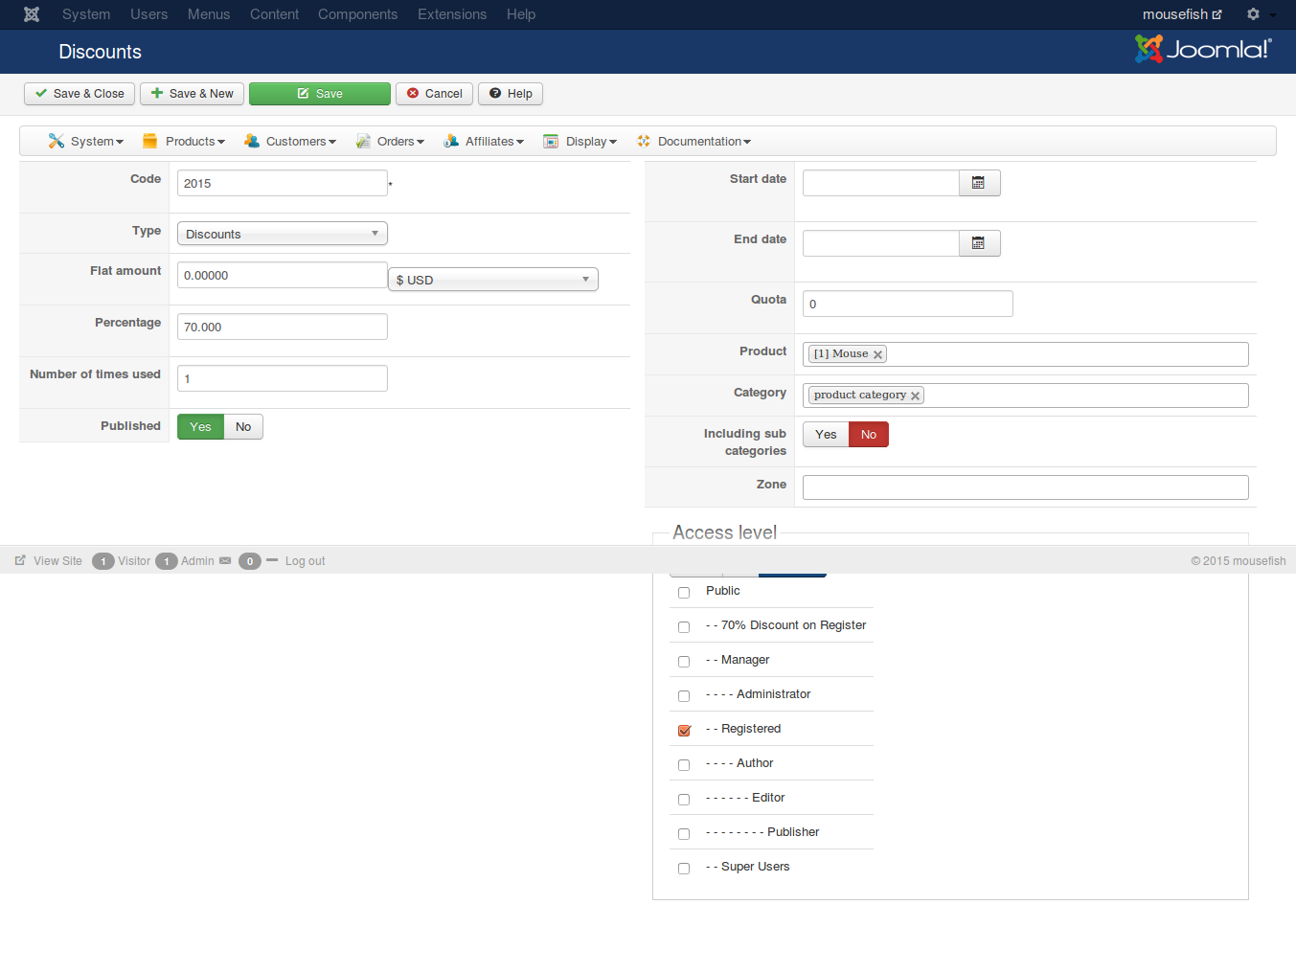Click the Save & Close button

80,94
